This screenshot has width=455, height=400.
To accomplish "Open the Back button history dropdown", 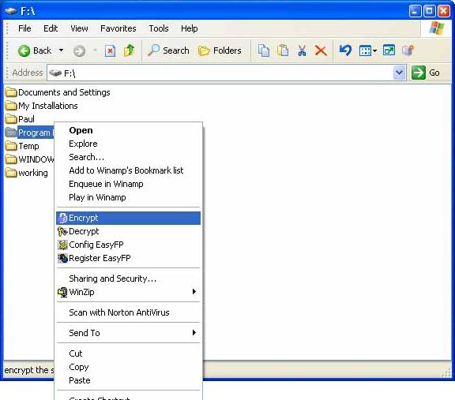I will (62, 50).
